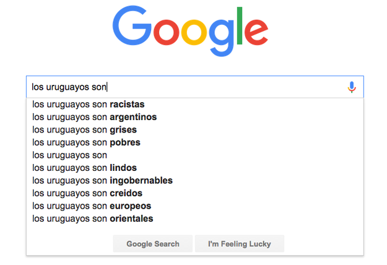
Task: Select the plain 'los uruguayos son' suggestion
Action: coord(195,155)
